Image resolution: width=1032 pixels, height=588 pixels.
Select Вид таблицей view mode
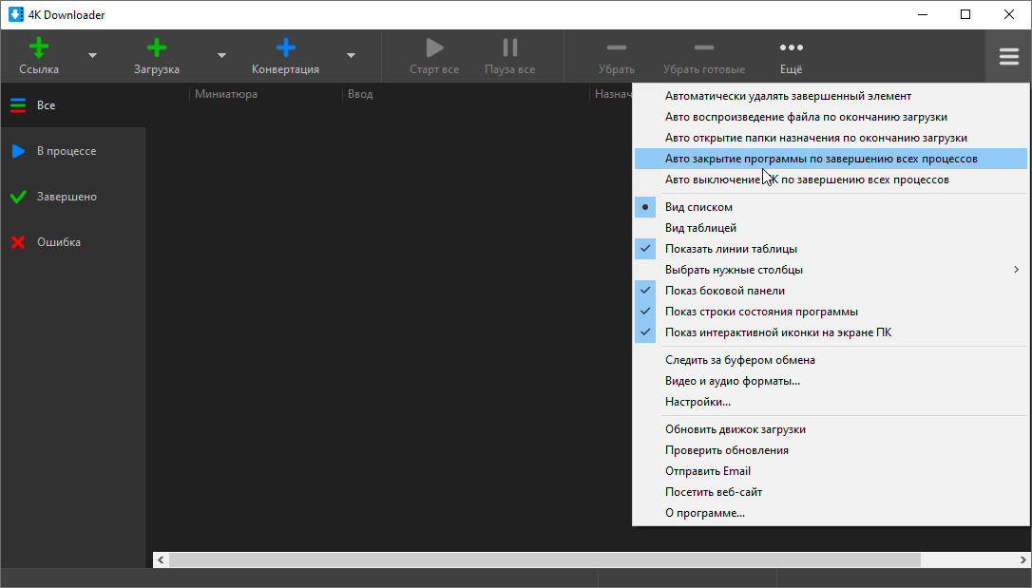pyautogui.click(x=700, y=228)
